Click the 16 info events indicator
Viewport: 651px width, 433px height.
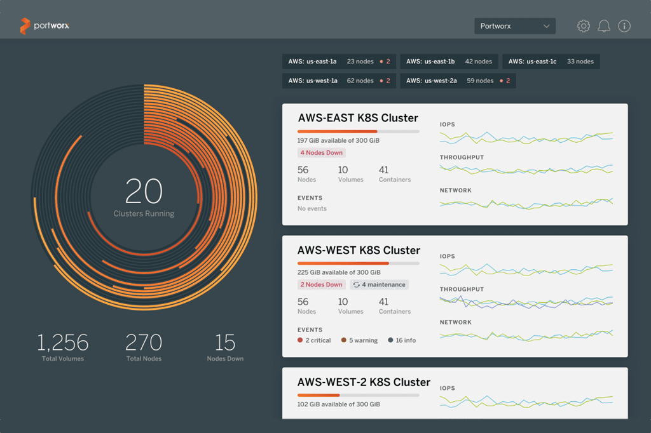tap(402, 340)
